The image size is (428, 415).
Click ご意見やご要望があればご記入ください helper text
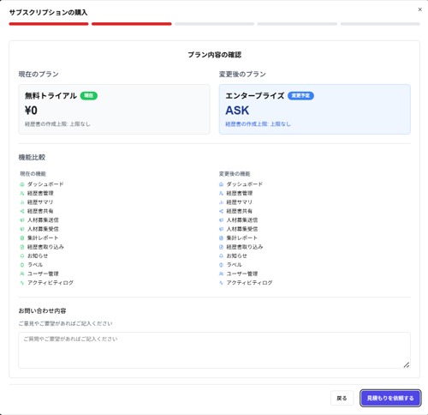[x=65, y=323]
